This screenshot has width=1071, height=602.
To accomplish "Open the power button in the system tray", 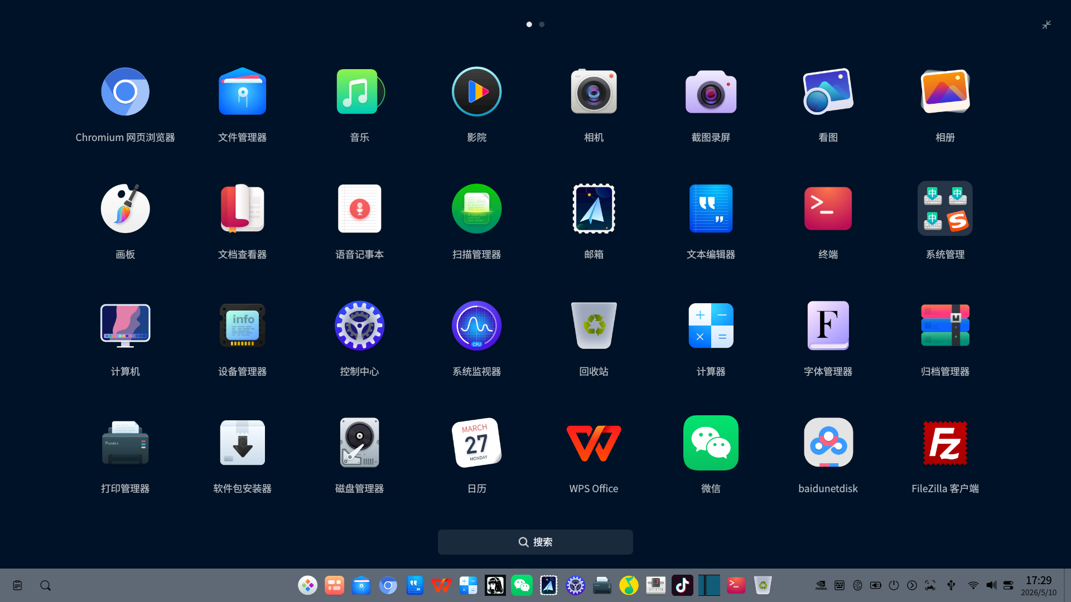I will (x=894, y=585).
